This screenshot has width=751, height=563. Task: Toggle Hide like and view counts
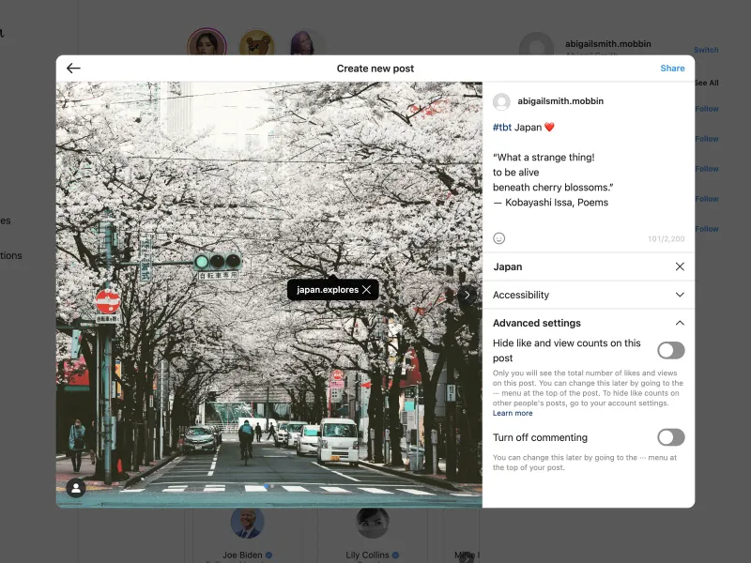tap(671, 350)
